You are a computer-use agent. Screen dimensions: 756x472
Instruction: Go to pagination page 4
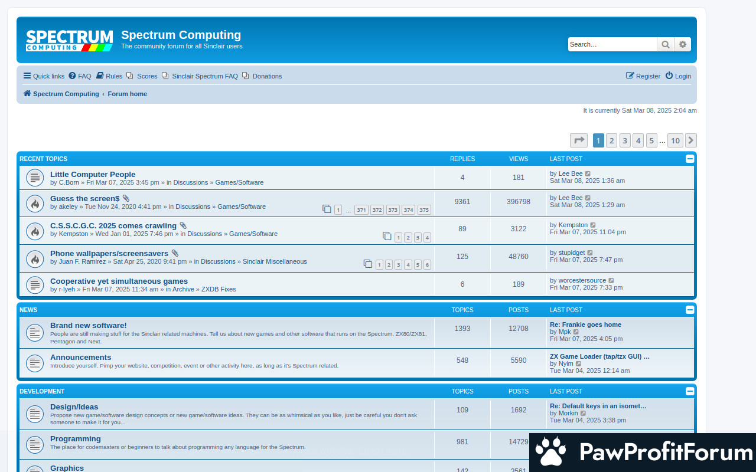(x=638, y=140)
